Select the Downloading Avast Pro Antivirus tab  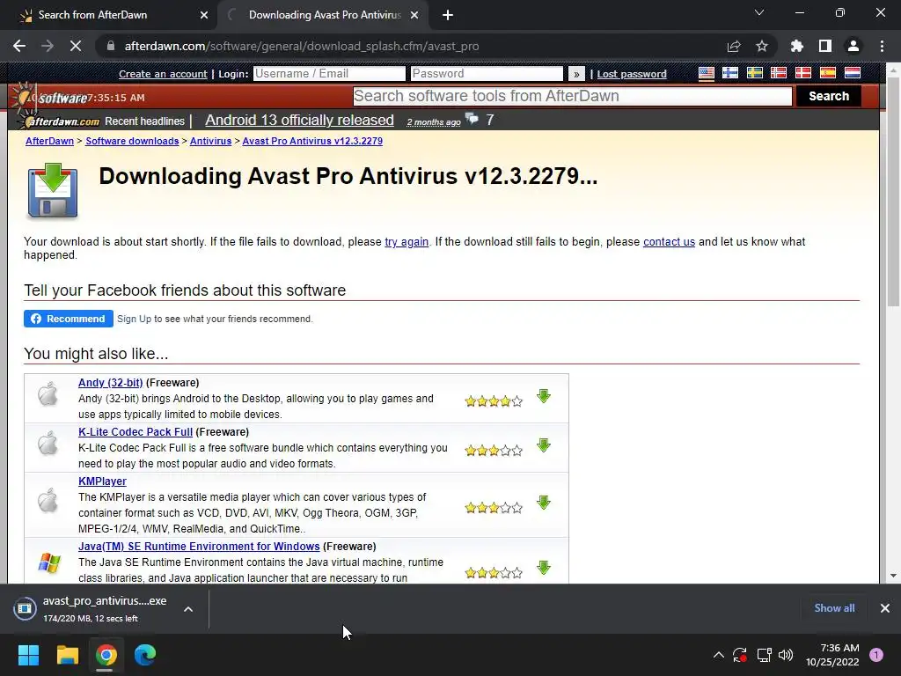coord(324,16)
